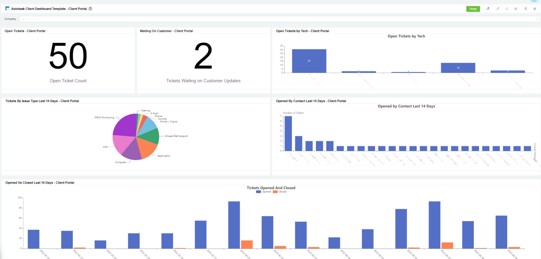Viewport: 541px width, 259px height.
Task: Click the 50 Open Ticket Count number
Action: (68, 56)
